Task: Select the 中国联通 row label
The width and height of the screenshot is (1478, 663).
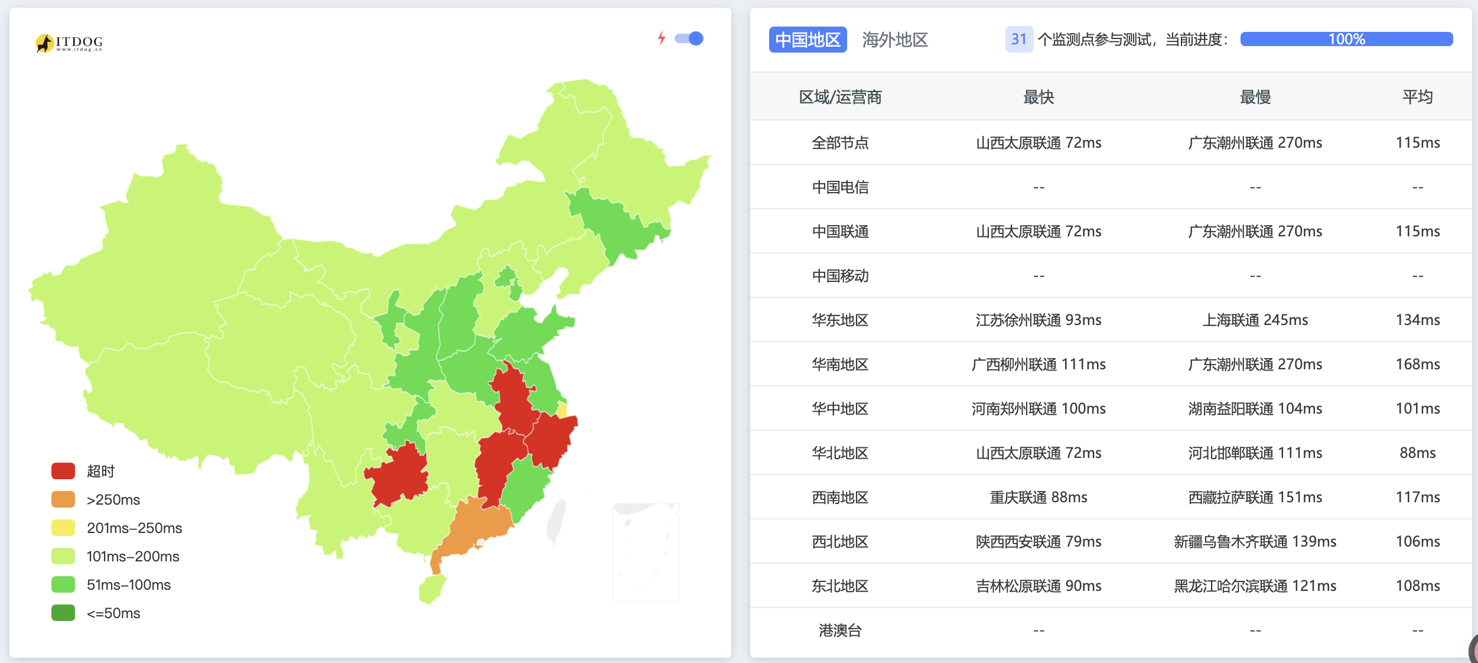Action: click(x=840, y=231)
